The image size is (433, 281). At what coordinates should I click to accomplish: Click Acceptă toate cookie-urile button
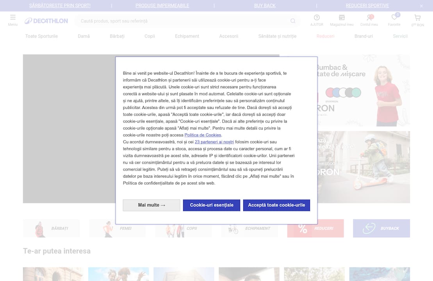[276, 205]
